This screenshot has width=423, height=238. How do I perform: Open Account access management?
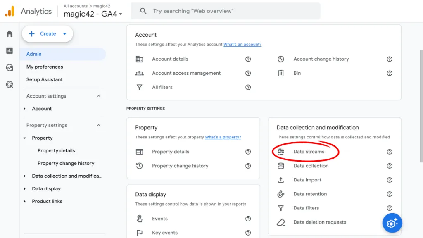click(186, 73)
